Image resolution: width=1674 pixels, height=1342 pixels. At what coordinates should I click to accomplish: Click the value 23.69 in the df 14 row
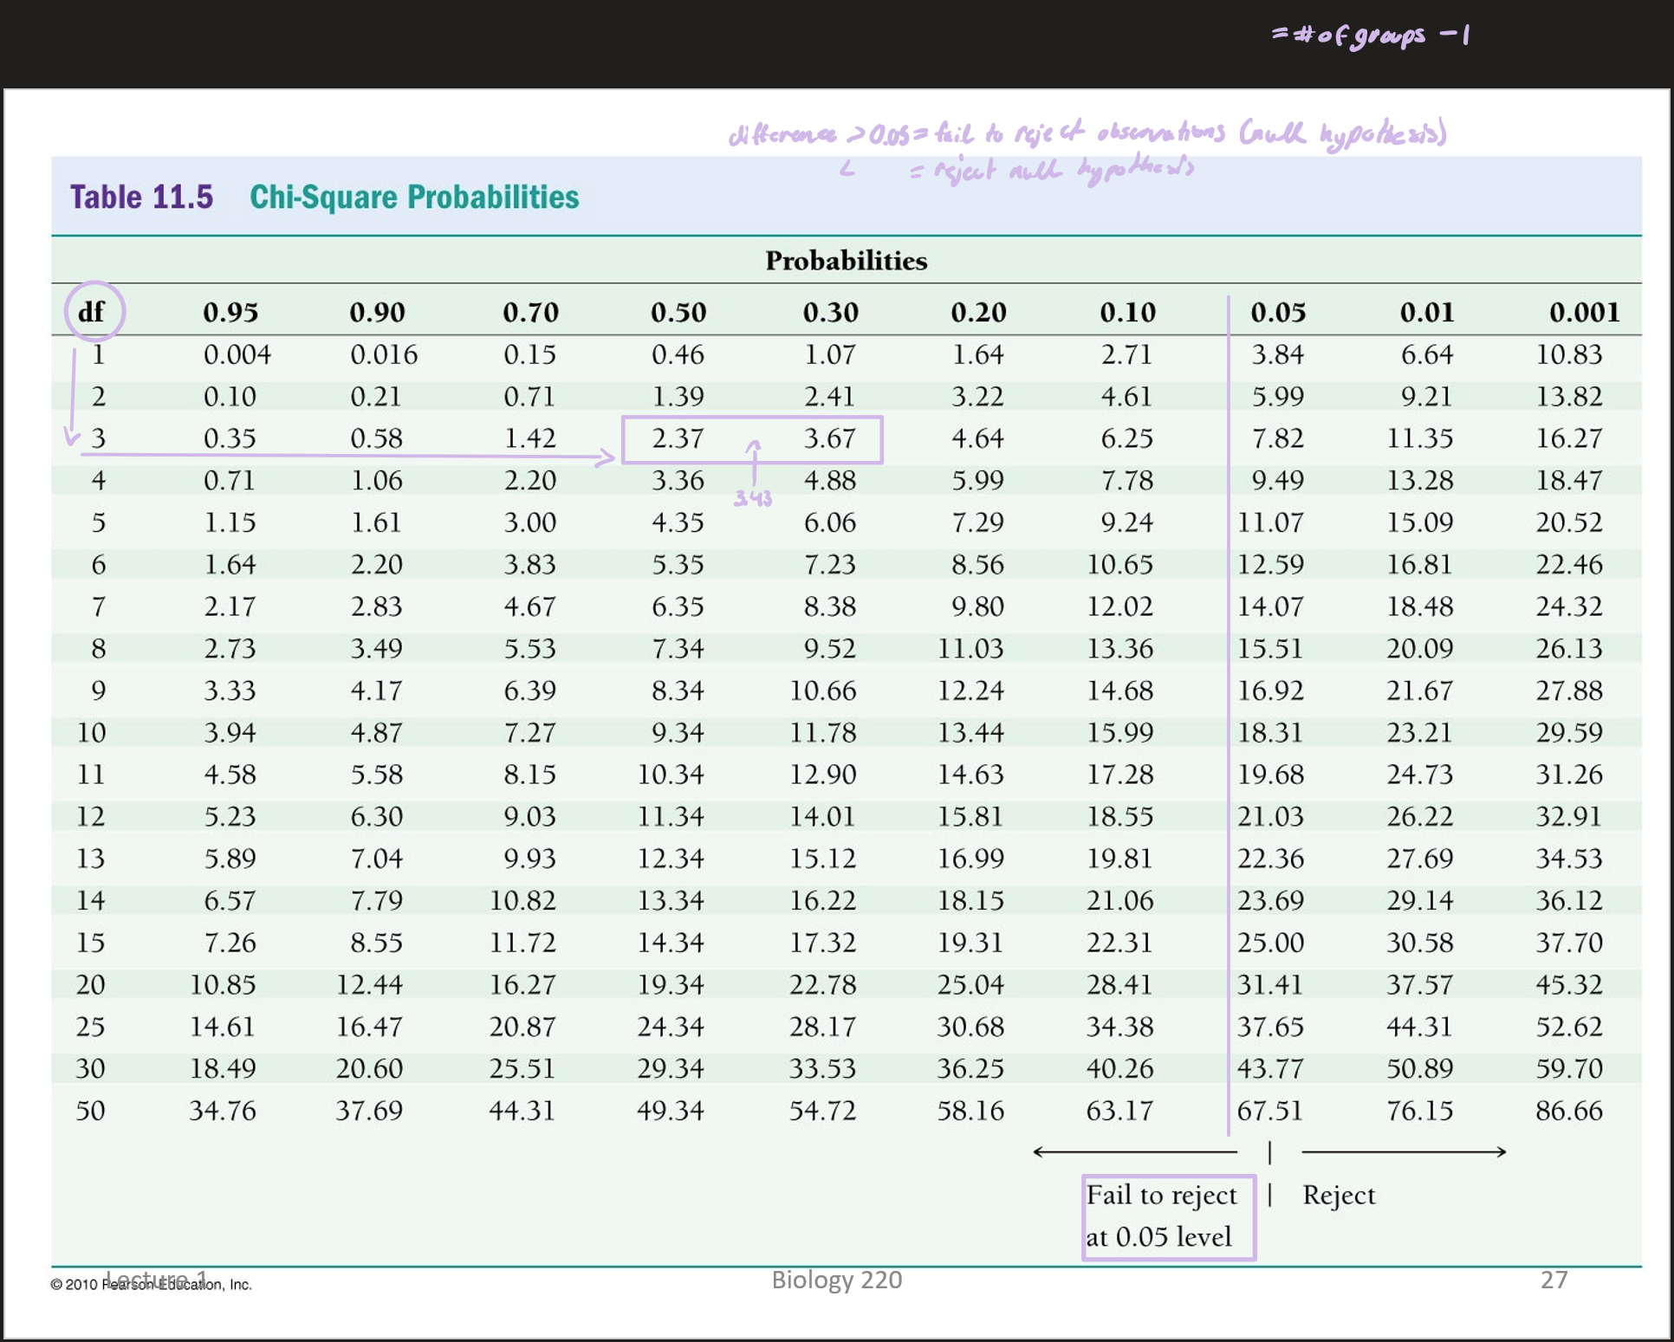click(1270, 901)
